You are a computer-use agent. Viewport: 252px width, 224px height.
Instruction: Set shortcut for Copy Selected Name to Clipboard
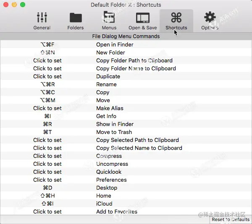click(x=47, y=148)
